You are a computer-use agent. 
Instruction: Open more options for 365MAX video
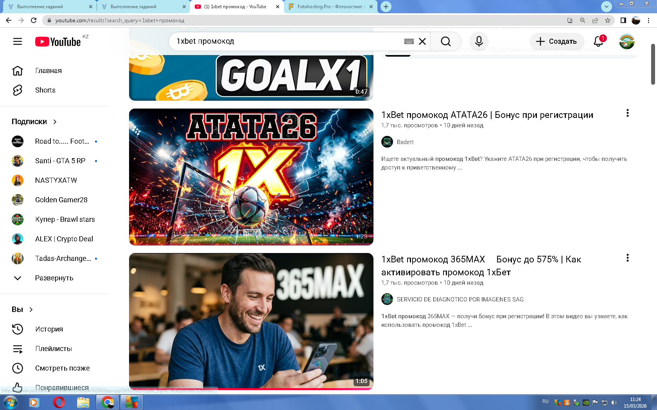628,258
